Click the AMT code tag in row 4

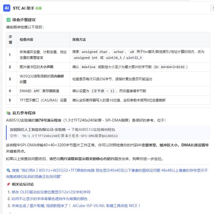click(x=37, y=91)
